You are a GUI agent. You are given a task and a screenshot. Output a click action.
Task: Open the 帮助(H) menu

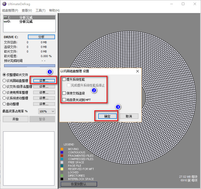pos(54,10)
